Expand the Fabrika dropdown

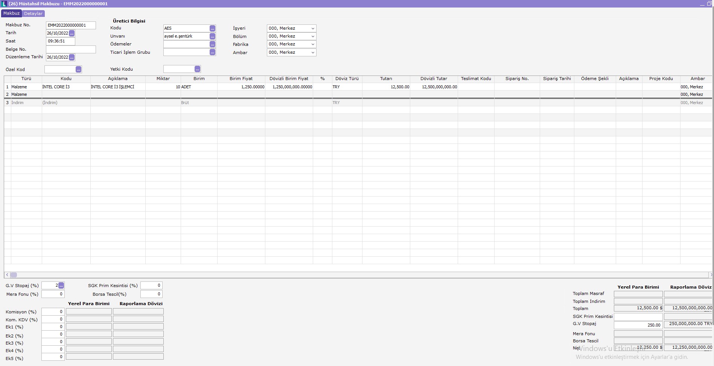[312, 44]
